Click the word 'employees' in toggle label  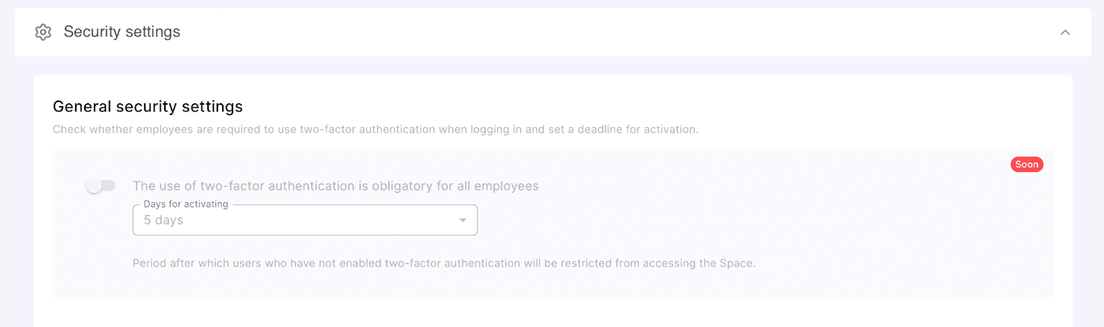[506, 186]
